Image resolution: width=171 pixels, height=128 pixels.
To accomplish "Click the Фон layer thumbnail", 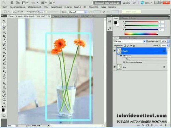I will pyautogui.click(x=119, y=67).
